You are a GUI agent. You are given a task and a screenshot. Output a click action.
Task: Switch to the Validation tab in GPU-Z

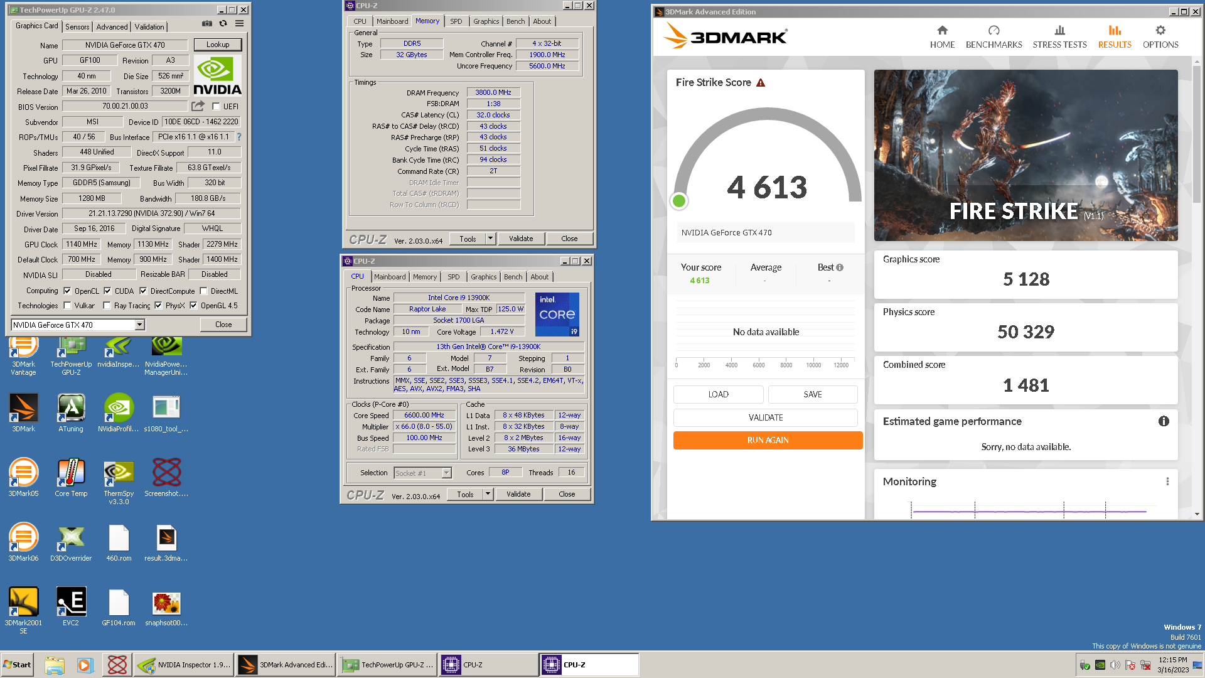pyautogui.click(x=149, y=27)
